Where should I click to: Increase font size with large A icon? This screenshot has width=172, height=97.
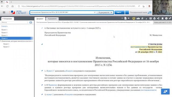[x=142, y=19]
